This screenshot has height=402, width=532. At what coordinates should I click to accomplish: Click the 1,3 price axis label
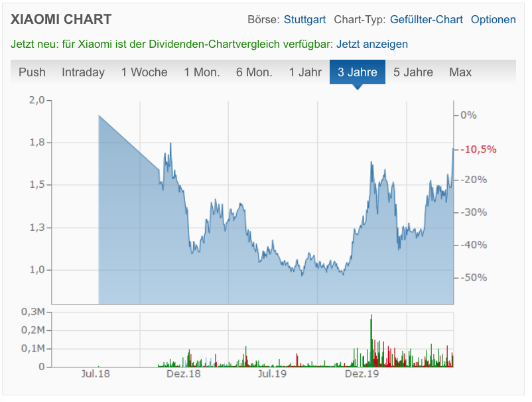[36, 228]
